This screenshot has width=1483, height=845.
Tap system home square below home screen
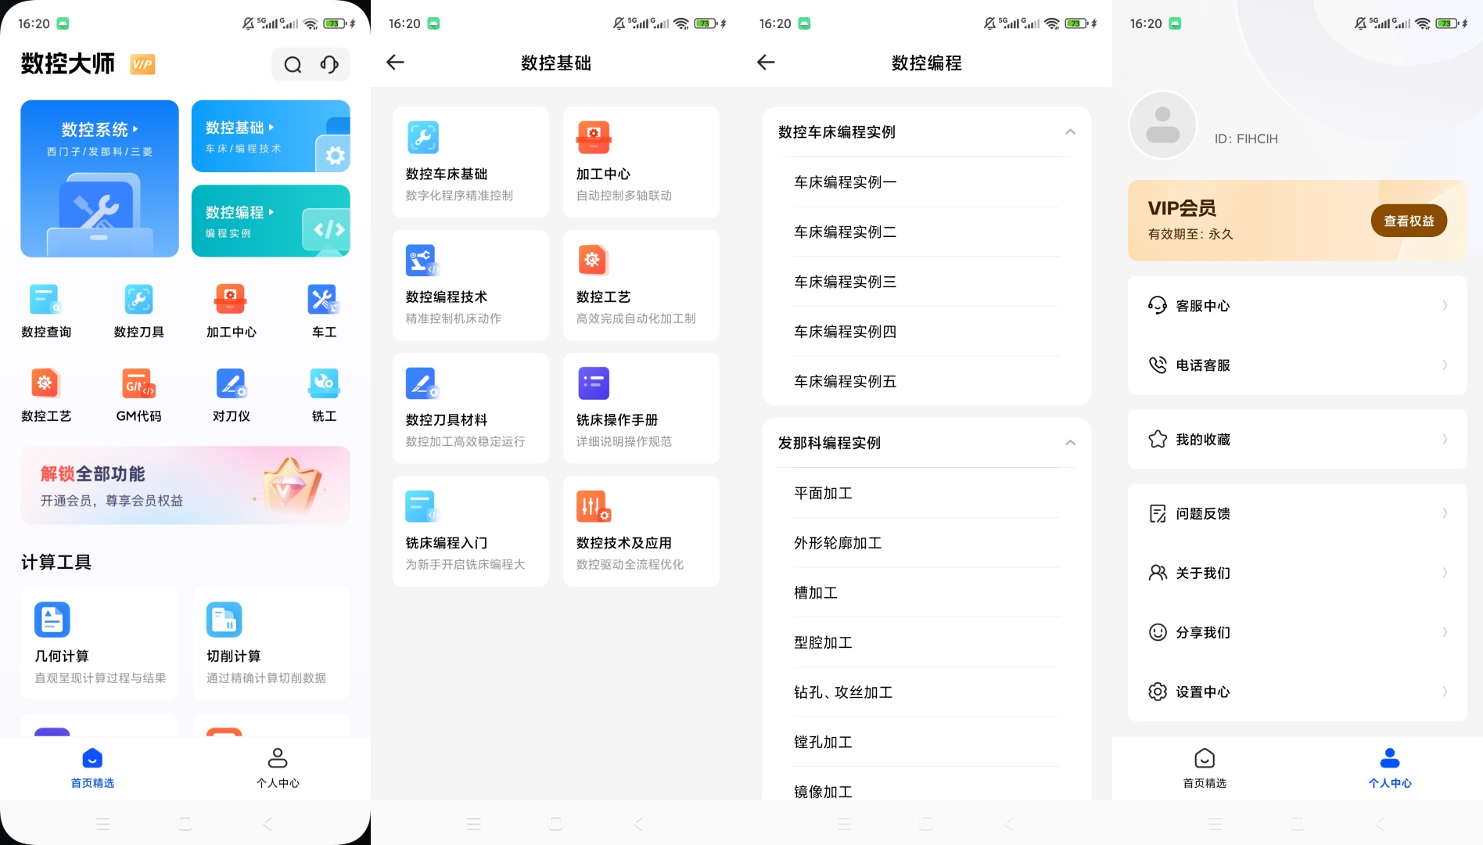pos(185,823)
